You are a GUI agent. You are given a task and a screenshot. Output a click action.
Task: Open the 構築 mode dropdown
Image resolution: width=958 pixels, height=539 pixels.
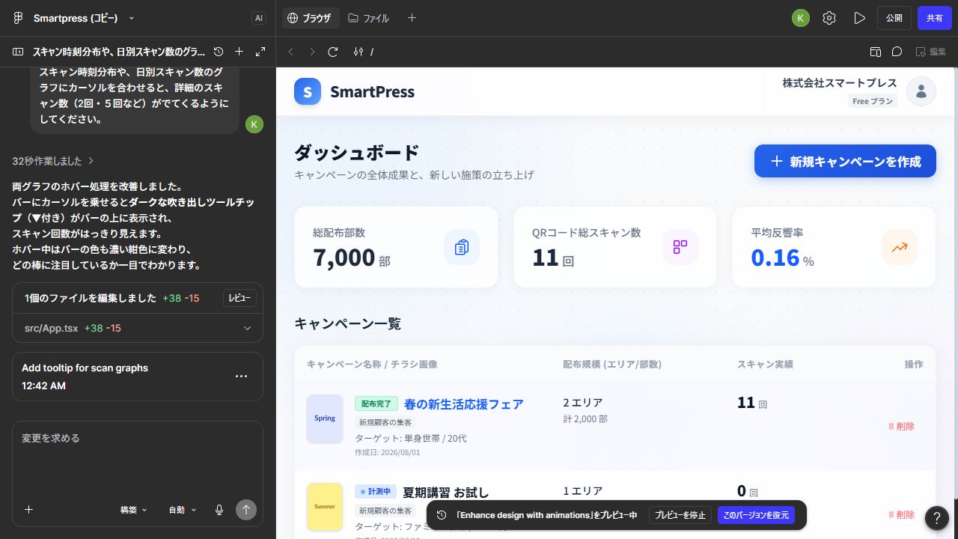[x=134, y=510]
